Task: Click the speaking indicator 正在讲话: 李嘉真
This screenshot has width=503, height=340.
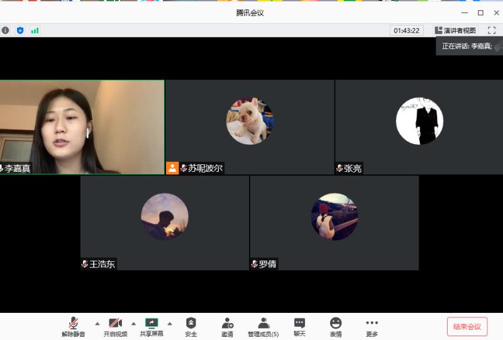Action: coord(467,46)
